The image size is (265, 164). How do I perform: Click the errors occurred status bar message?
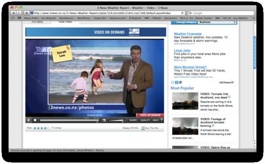pos(57,150)
